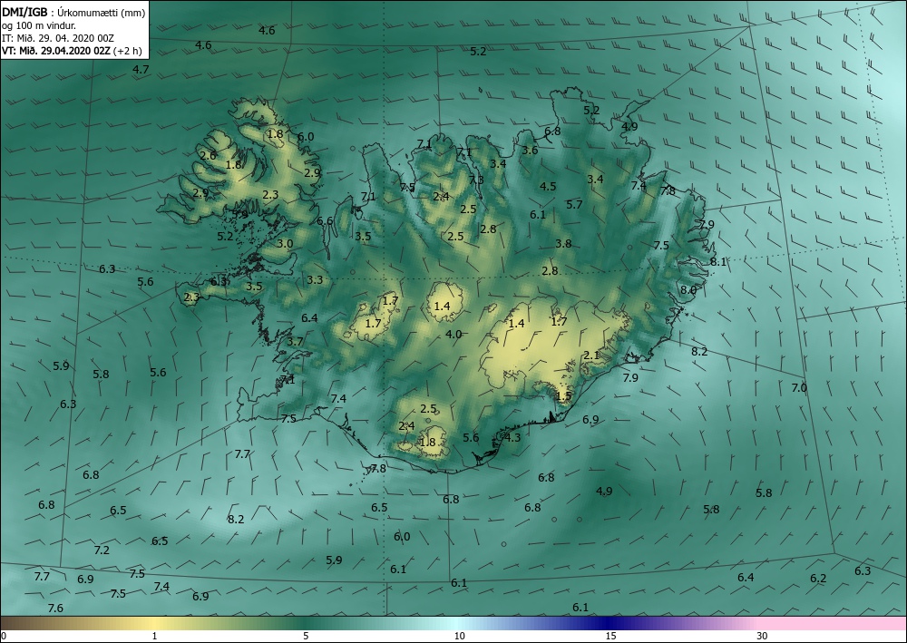This screenshot has width=907, height=643.
Task: Select the 3.6 reading in the north
Action: coord(530,151)
